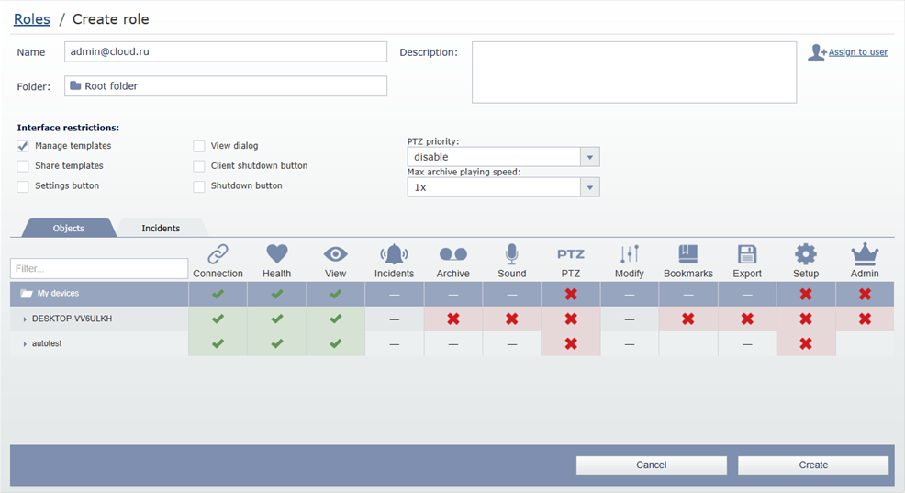Enable the Share templates checkbox

(23, 166)
